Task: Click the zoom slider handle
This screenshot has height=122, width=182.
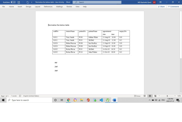Action: pos(167,96)
